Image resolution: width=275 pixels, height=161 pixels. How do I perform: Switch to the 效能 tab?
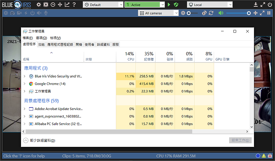[42, 45]
